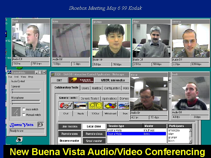
Task: Click the Participants list scroll up arrow
Action: tap(190, 130)
